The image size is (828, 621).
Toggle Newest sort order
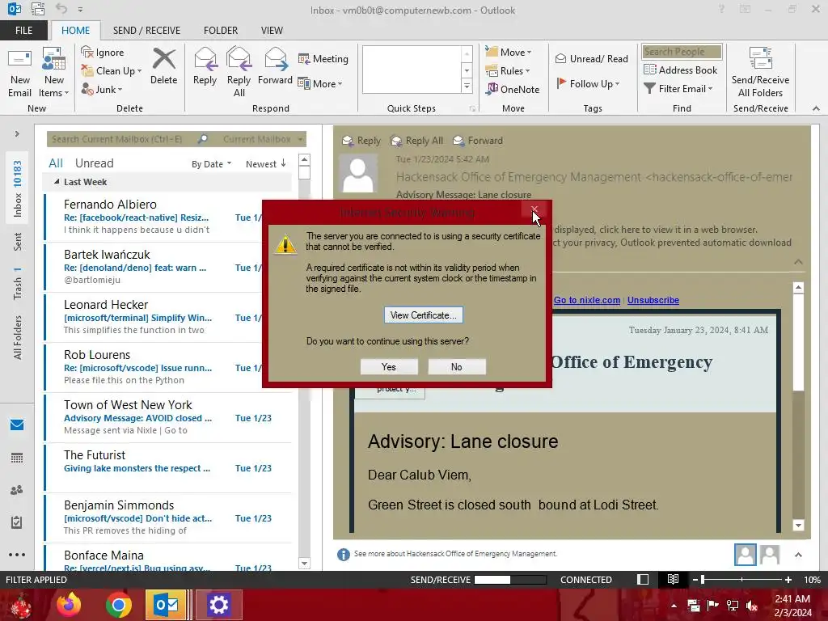265,163
